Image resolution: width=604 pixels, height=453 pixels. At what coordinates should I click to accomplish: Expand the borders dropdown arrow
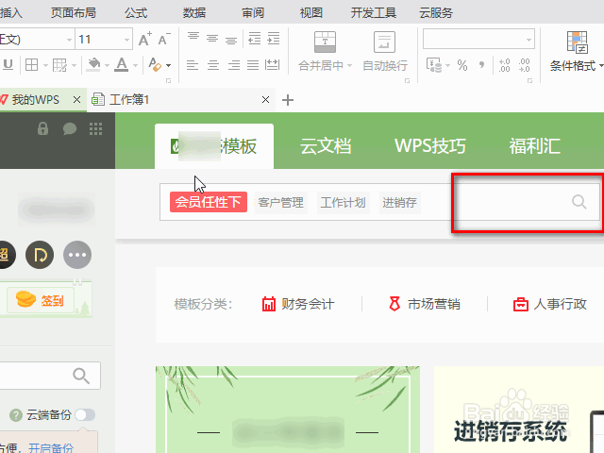[x=45, y=65]
